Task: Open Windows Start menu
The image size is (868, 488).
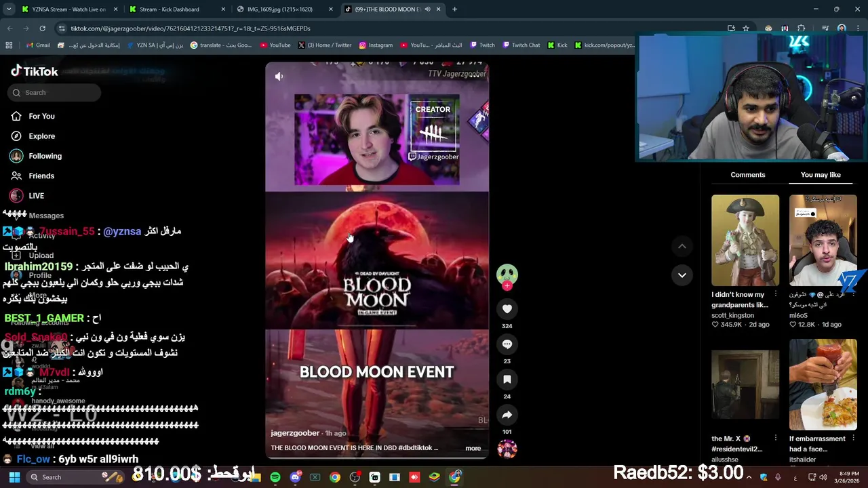Action: click(14, 477)
